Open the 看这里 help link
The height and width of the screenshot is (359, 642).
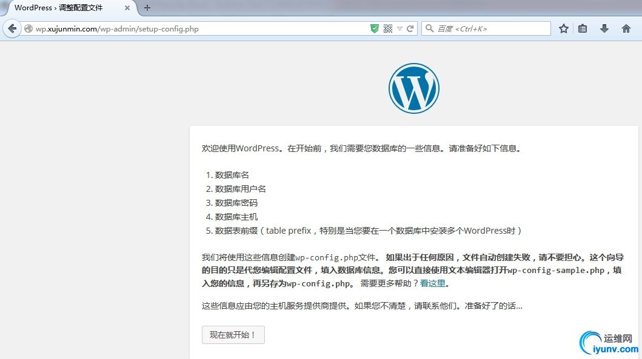tap(432, 283)
